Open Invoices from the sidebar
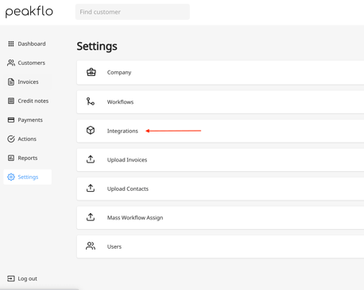This screenshot has height=290, width=364. click(x=27, y=82)
